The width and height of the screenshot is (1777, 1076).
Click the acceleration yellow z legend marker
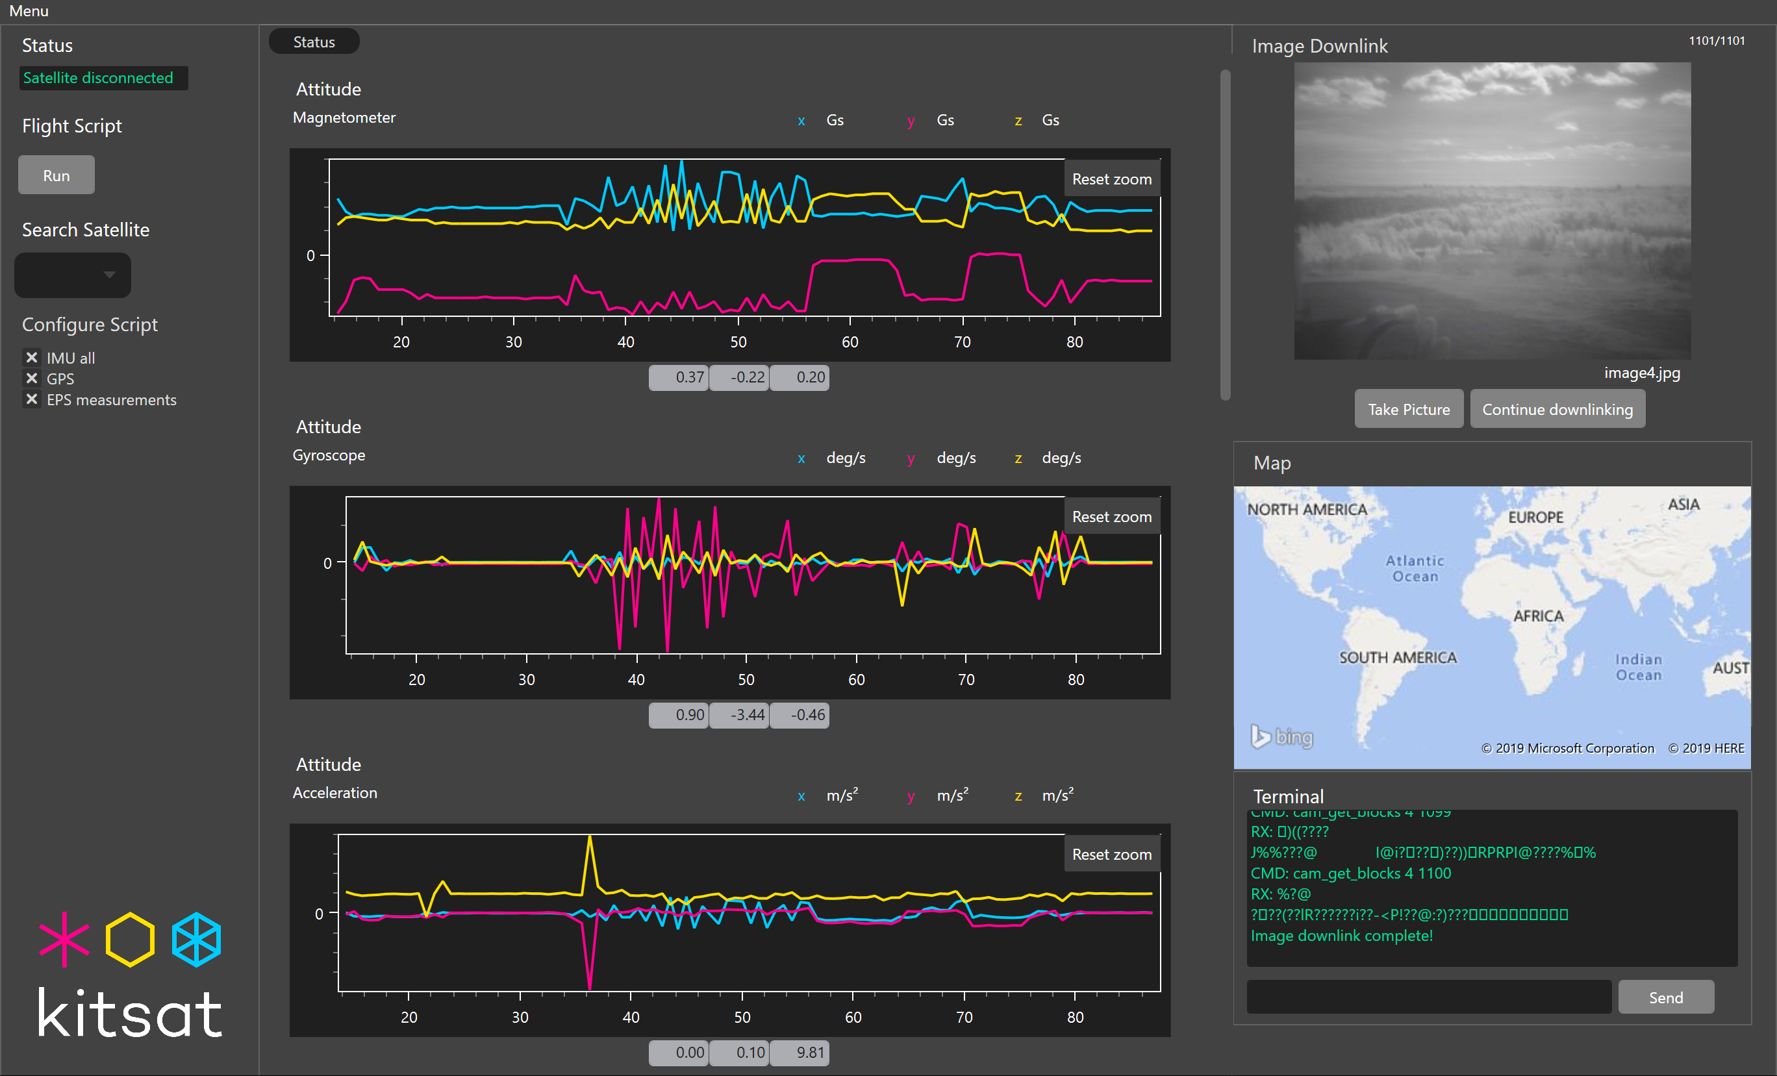click(x=1018, y=795)
